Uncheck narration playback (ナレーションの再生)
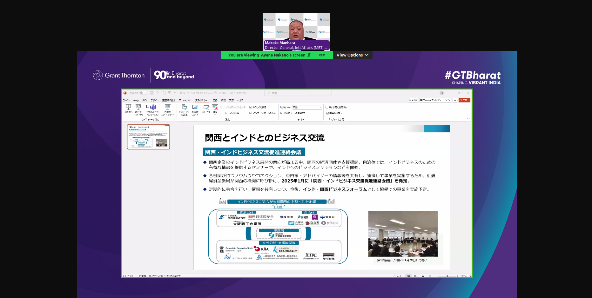592x298 pixels. click(x=221, y=113)
